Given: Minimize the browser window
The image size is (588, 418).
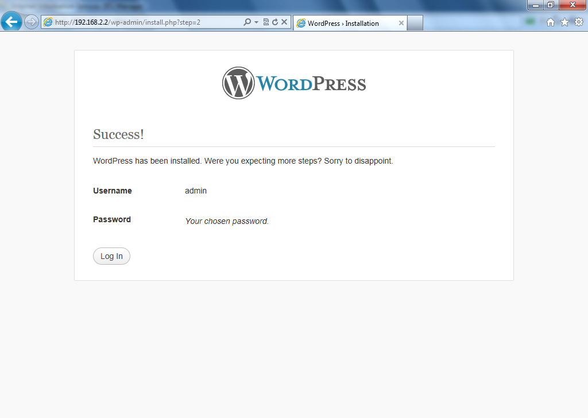Looking at the screenshot, I should tap(536, 5).
